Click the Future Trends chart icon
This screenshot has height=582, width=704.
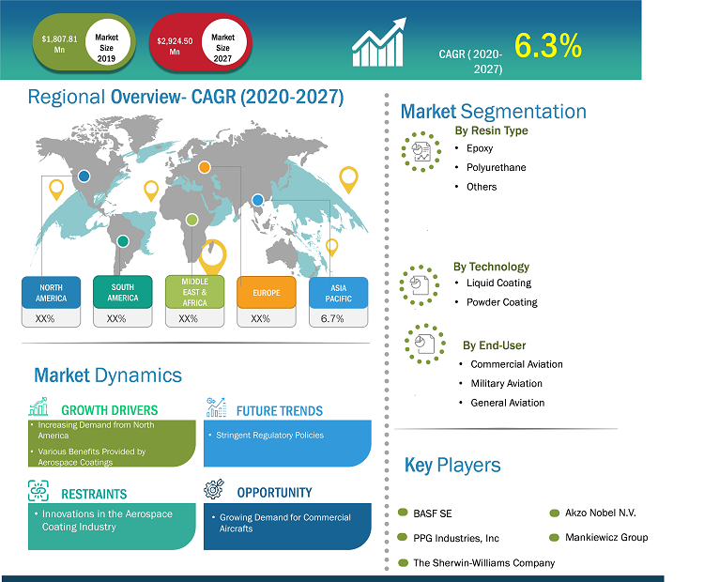(217, 407)
